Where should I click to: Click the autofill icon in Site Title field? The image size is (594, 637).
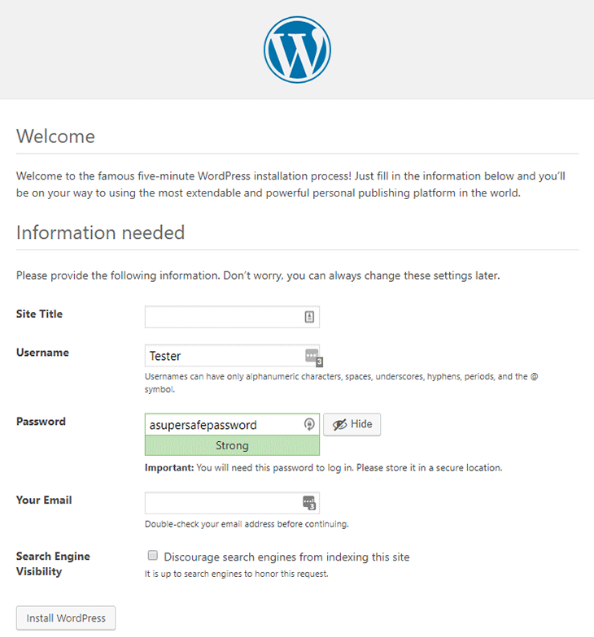(x=309, y=317)
